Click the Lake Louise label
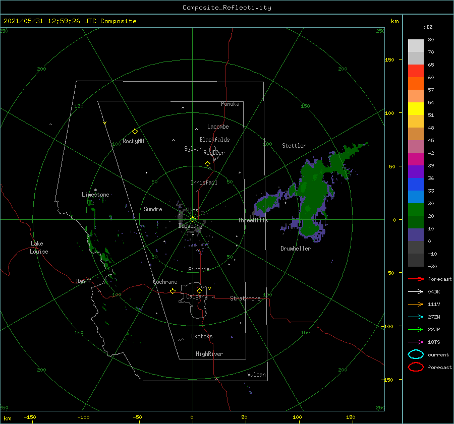Screen dimensions: 454x424 click(x=39, y=248)
